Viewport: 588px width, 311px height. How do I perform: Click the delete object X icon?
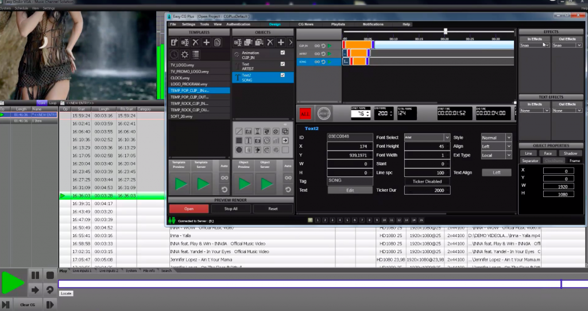[x=269, y=42]
